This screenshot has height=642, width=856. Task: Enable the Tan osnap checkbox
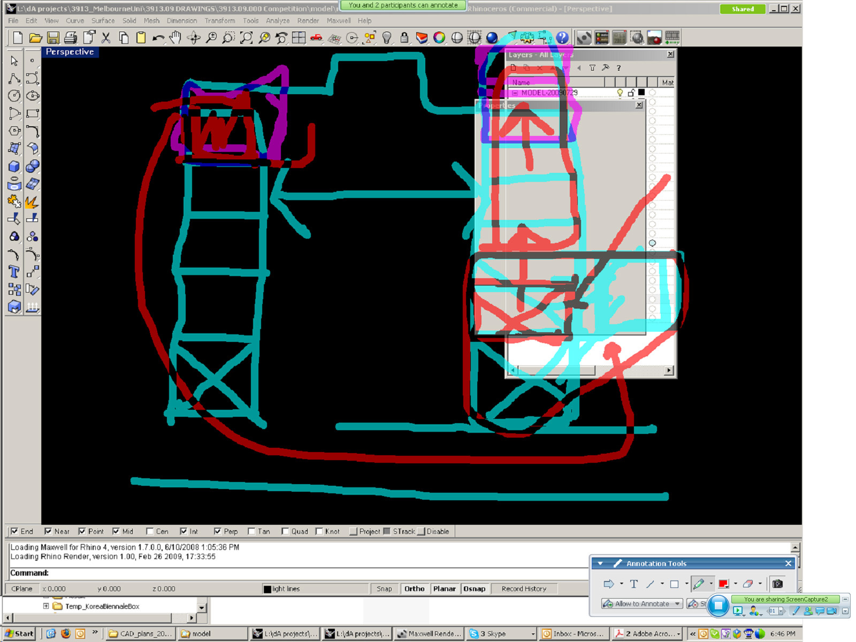point(251,531)
